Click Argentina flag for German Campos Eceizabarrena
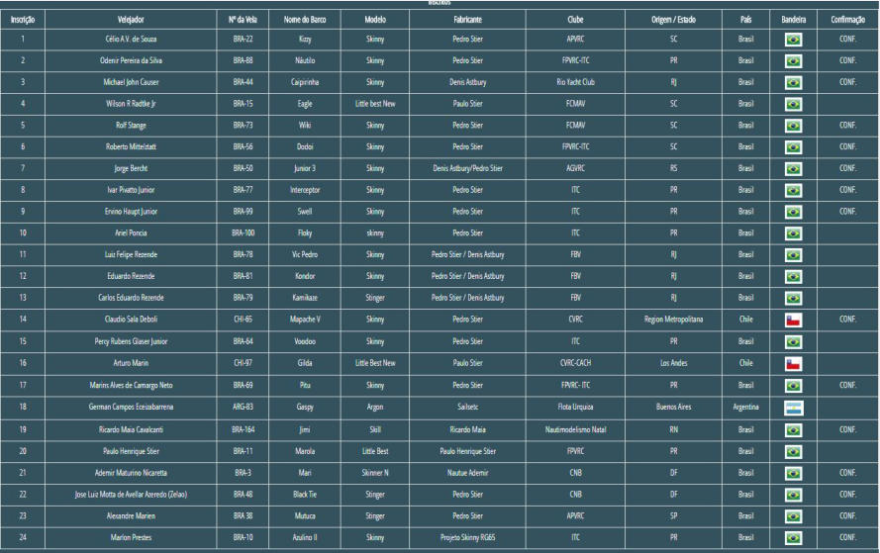Screen dimensions: 880x553 pyautogui.click(x=793, y=408)
